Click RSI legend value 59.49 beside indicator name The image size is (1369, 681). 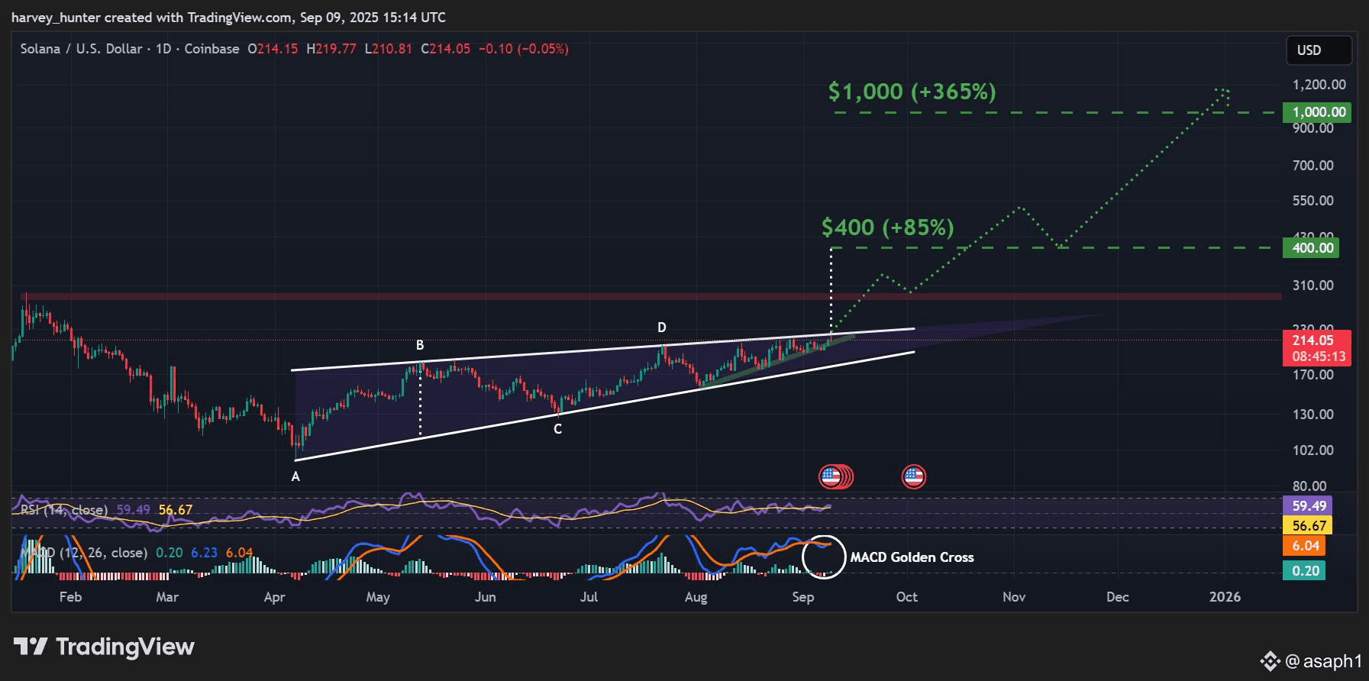pyautogui.click(x=134, y=510)
